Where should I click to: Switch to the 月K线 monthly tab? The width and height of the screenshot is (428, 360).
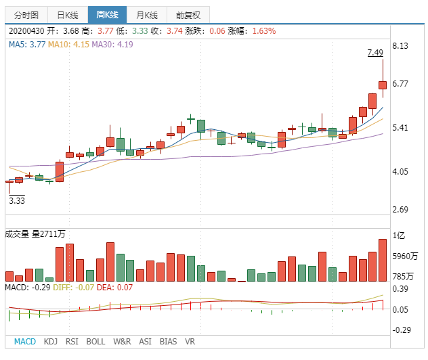[146, 15]
